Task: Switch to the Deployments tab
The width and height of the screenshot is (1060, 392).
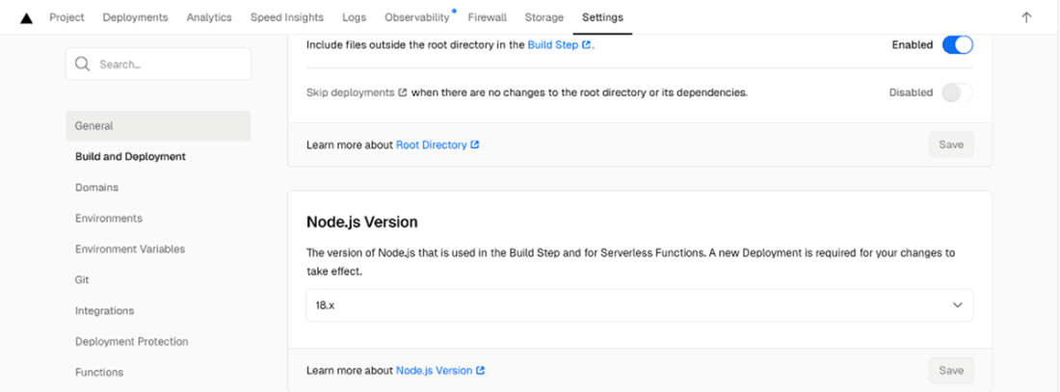Action: click(135, 17)
